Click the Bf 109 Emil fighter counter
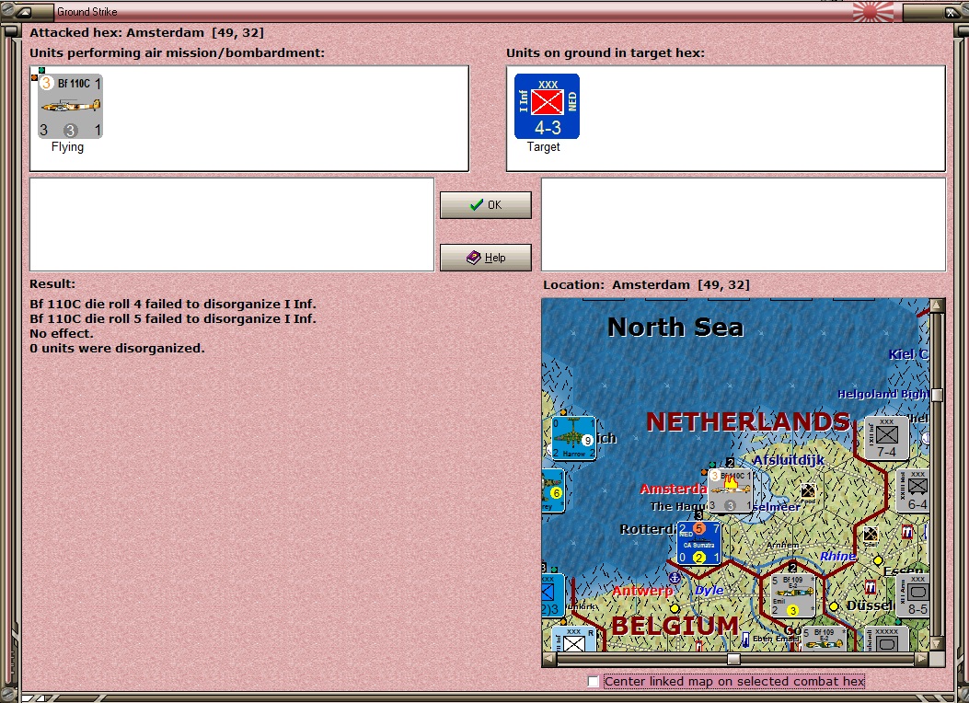 [x=792, y=595]
